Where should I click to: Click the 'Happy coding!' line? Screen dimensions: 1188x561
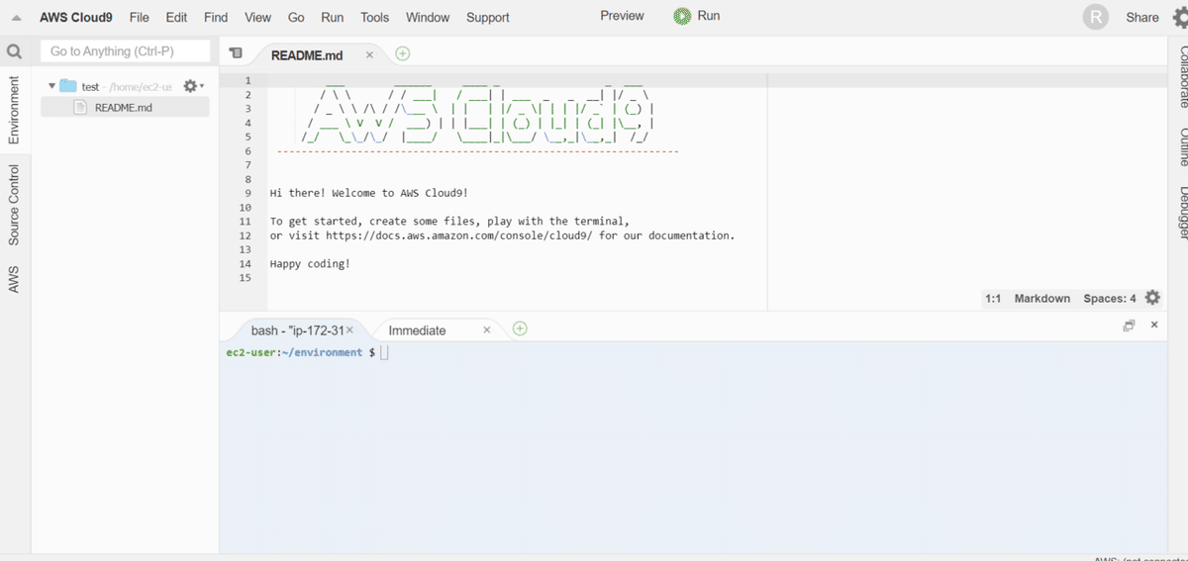[x=310, y=264]
